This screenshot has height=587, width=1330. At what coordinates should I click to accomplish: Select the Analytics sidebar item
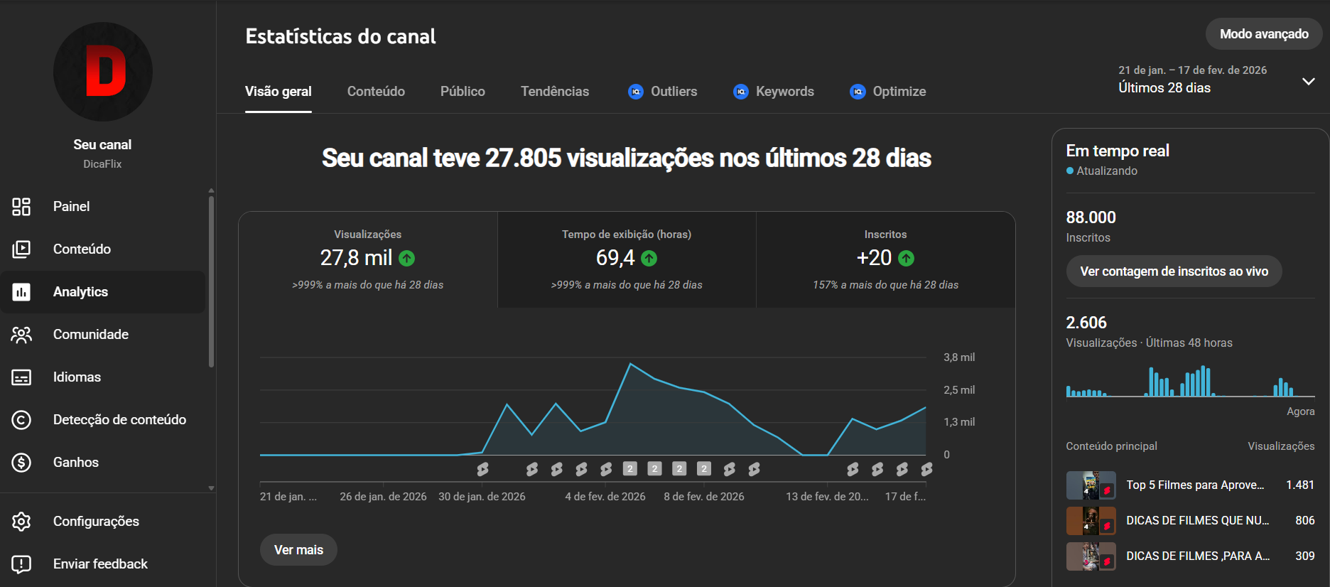[x=103, y=292]
